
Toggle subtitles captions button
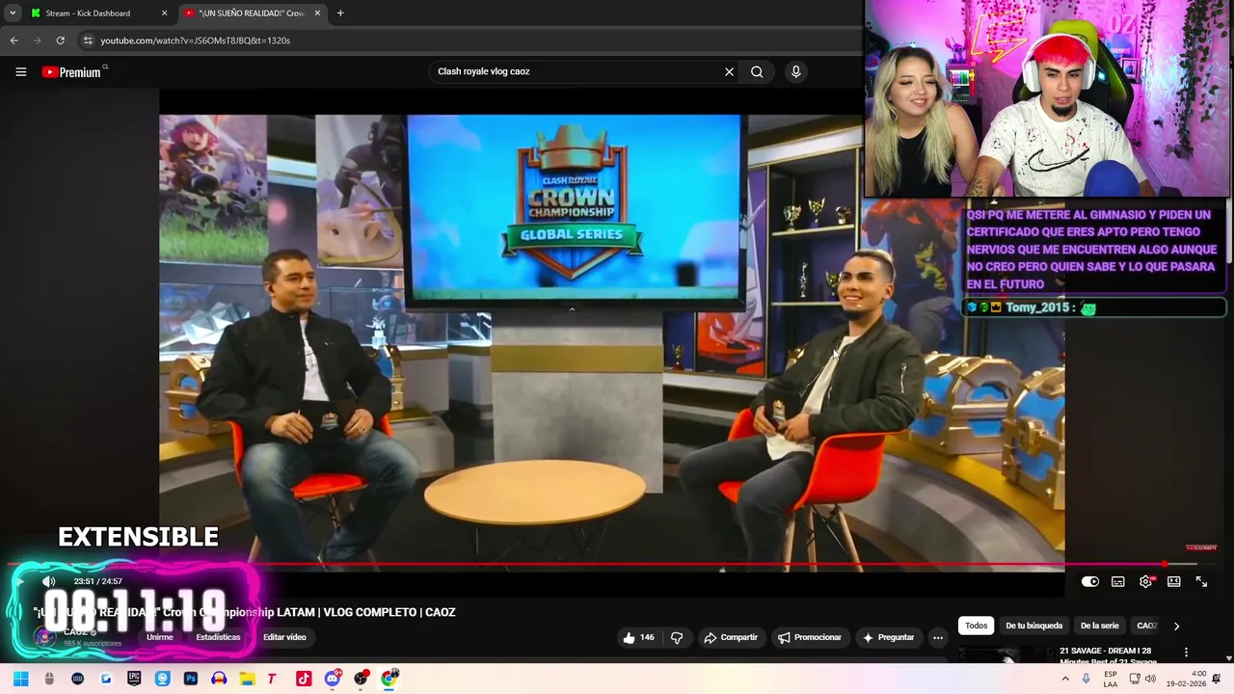pos(1118,581)
